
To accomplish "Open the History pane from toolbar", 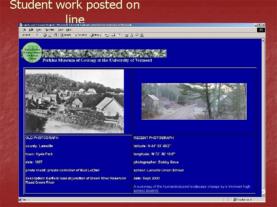I will 95,35.
